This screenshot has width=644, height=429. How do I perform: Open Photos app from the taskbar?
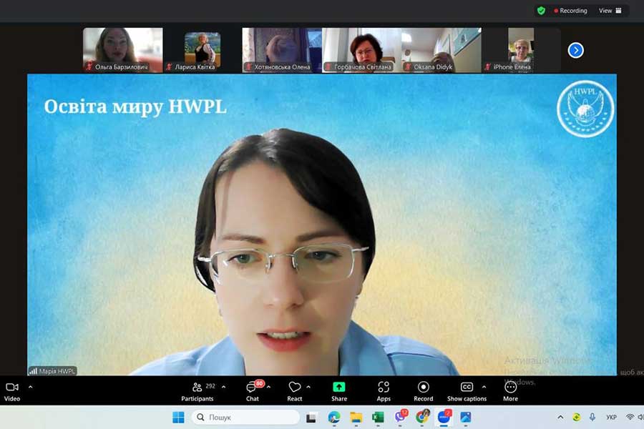(466, 418)
